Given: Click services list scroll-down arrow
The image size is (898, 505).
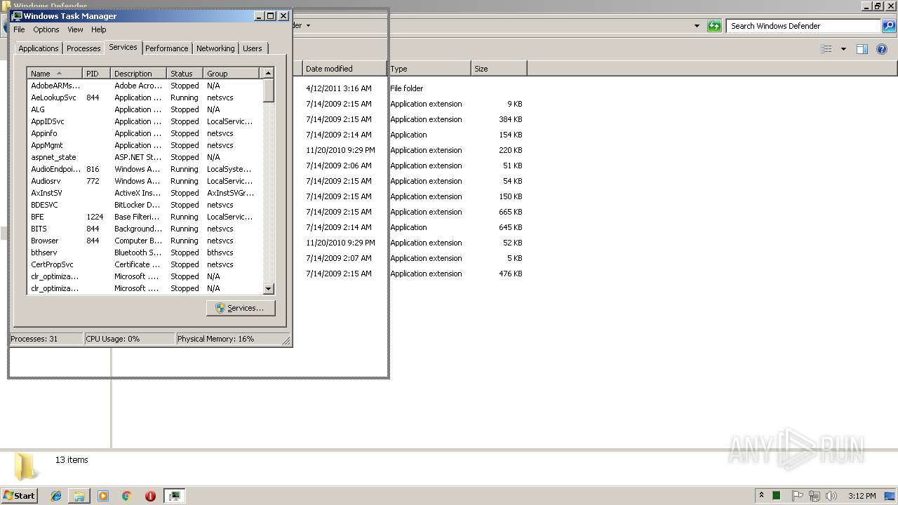Looking at the screenshot, I should [268, 288].
